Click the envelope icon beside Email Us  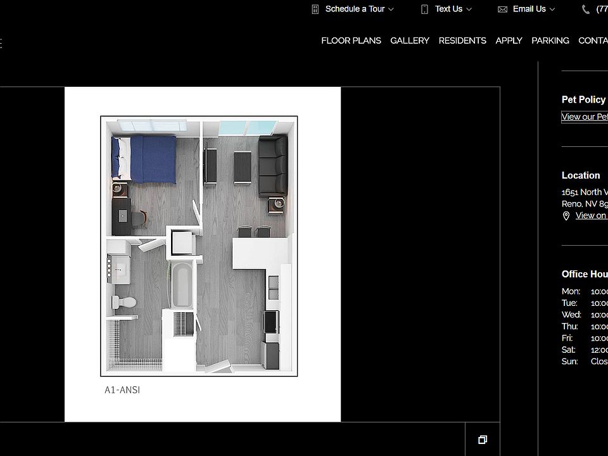point(502,9)
